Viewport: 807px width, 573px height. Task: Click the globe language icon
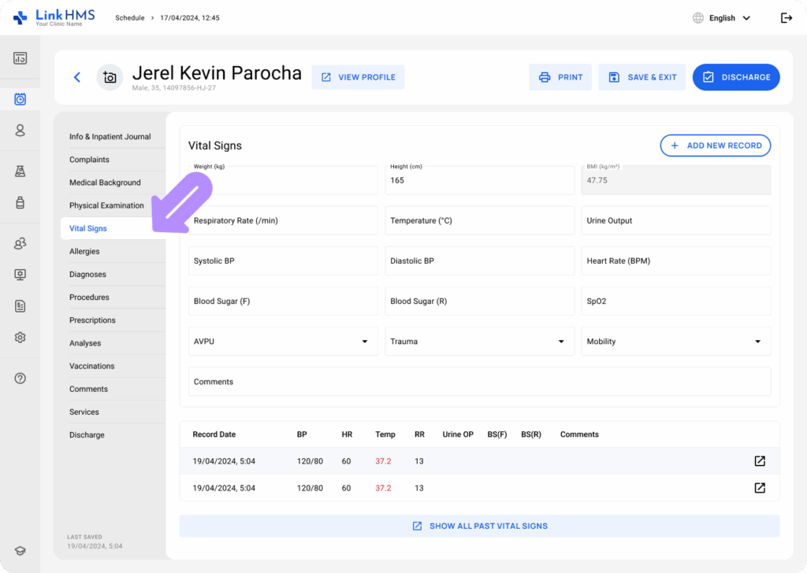[x=698, y=18]
